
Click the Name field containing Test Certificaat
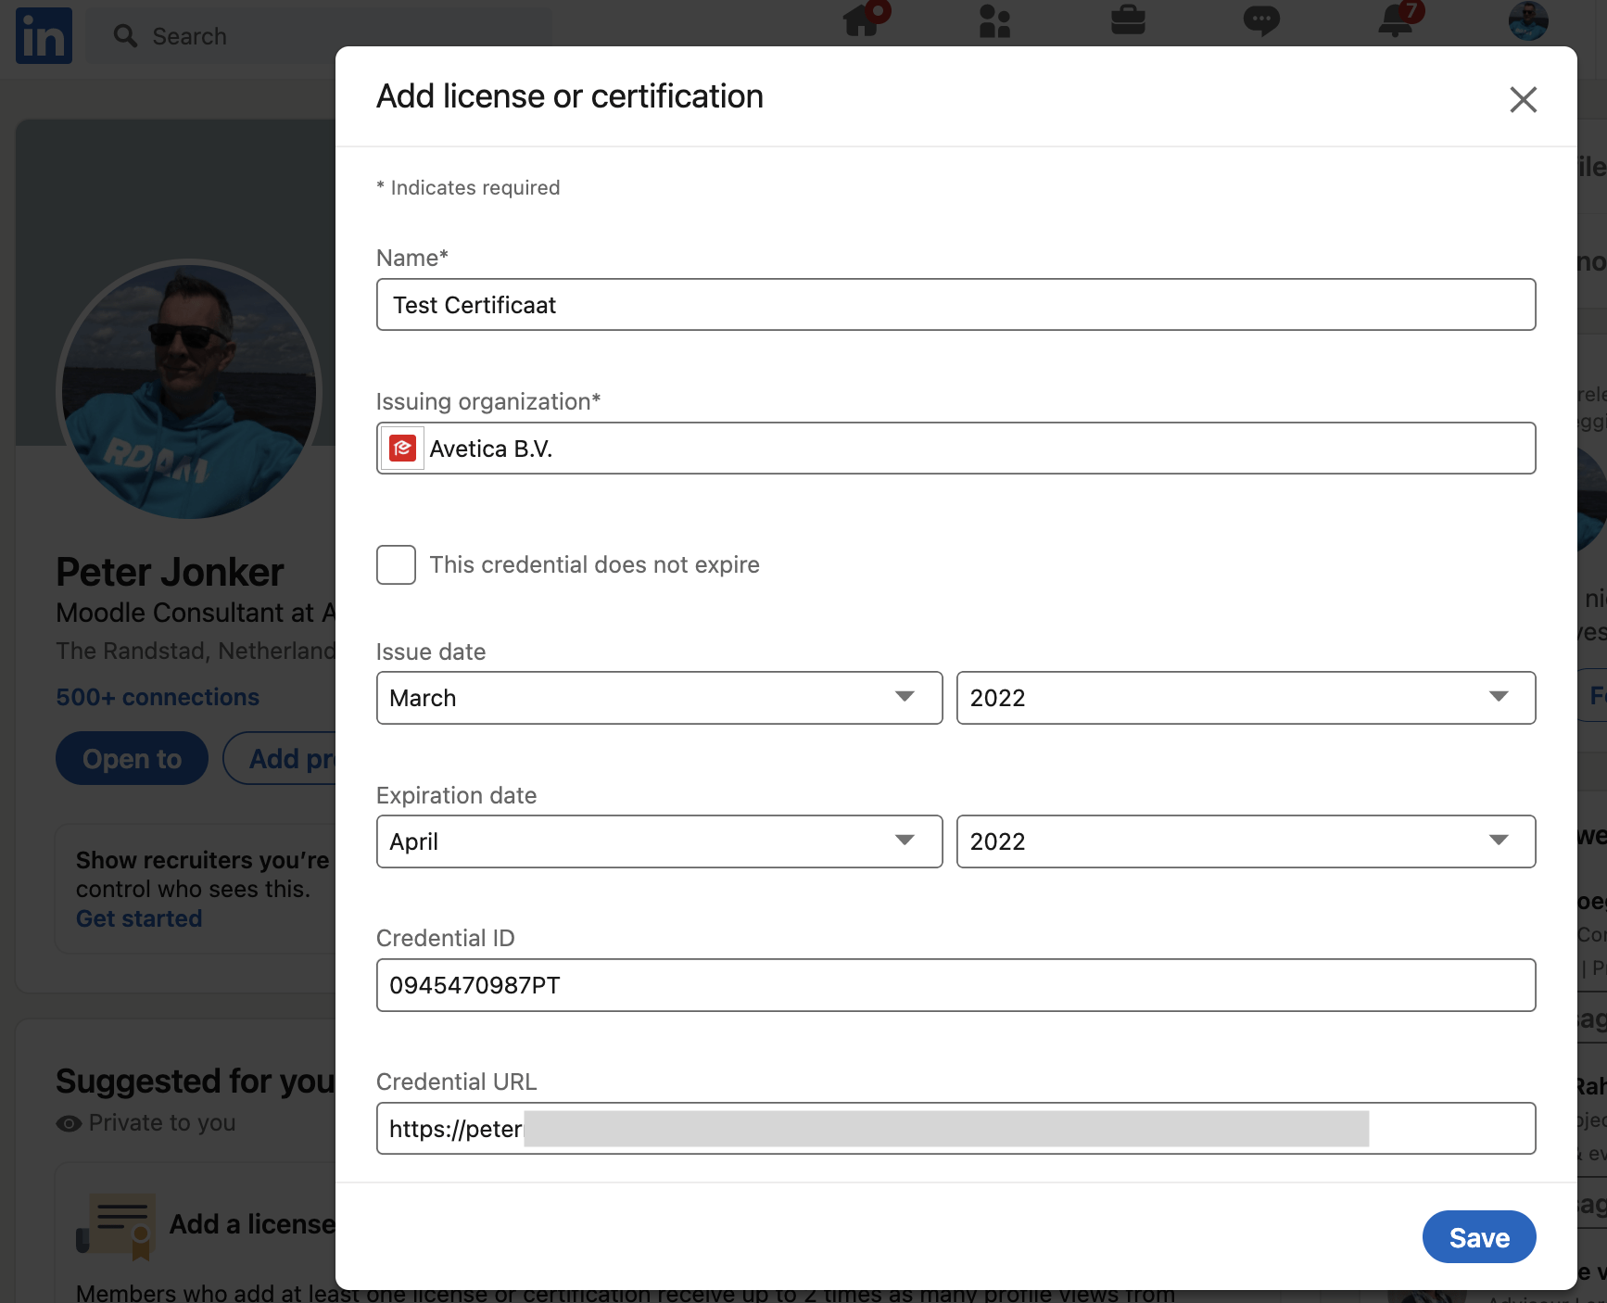(x=956, y=305)
